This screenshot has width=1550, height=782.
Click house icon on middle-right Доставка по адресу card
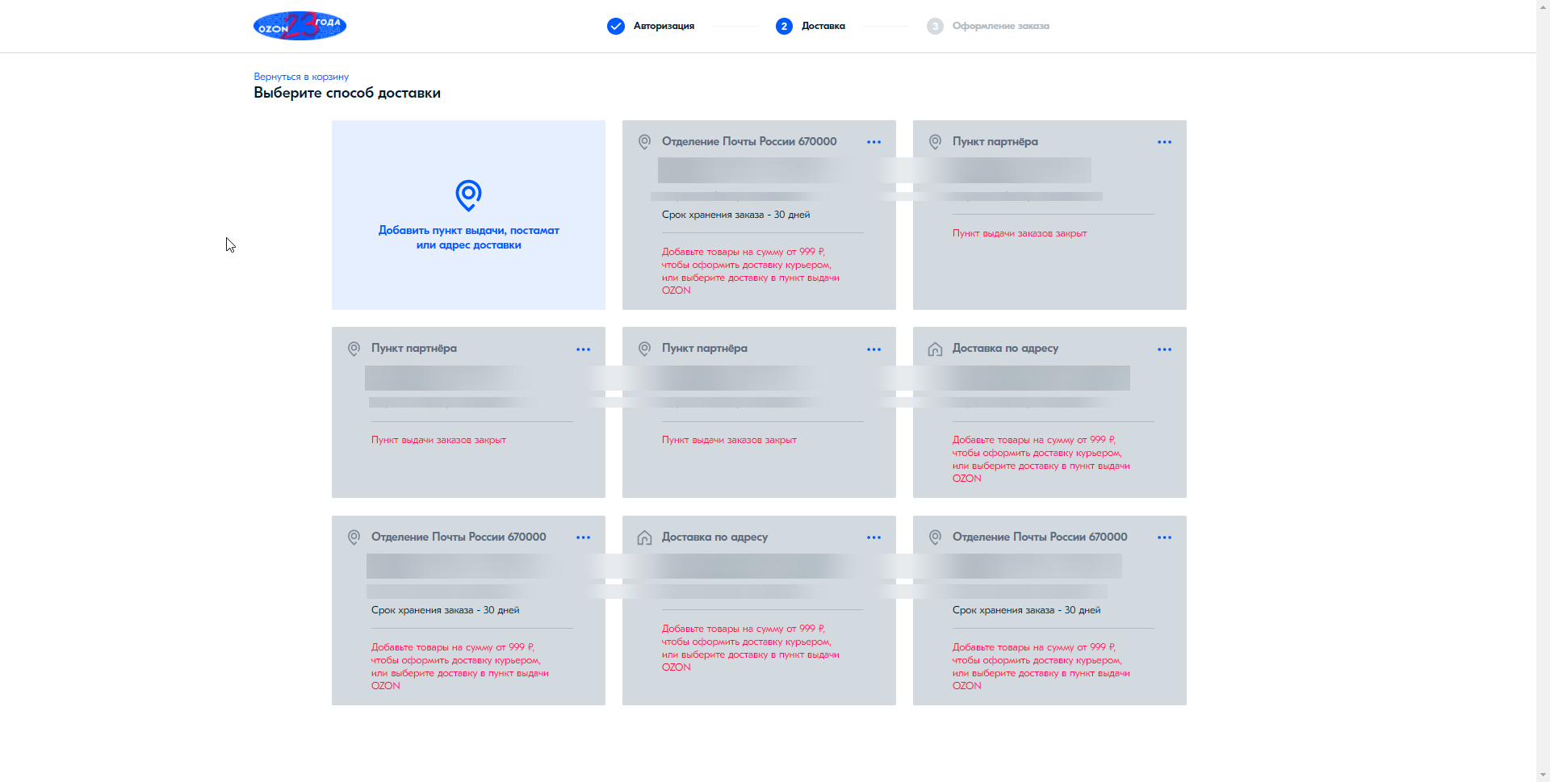[x=935, y=349]
